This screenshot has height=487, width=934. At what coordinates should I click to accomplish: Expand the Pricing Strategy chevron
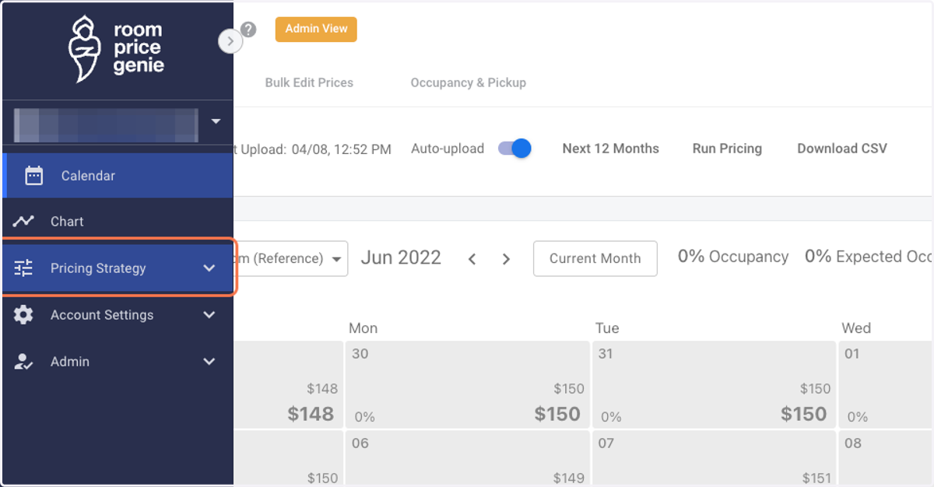coord(209,268)
